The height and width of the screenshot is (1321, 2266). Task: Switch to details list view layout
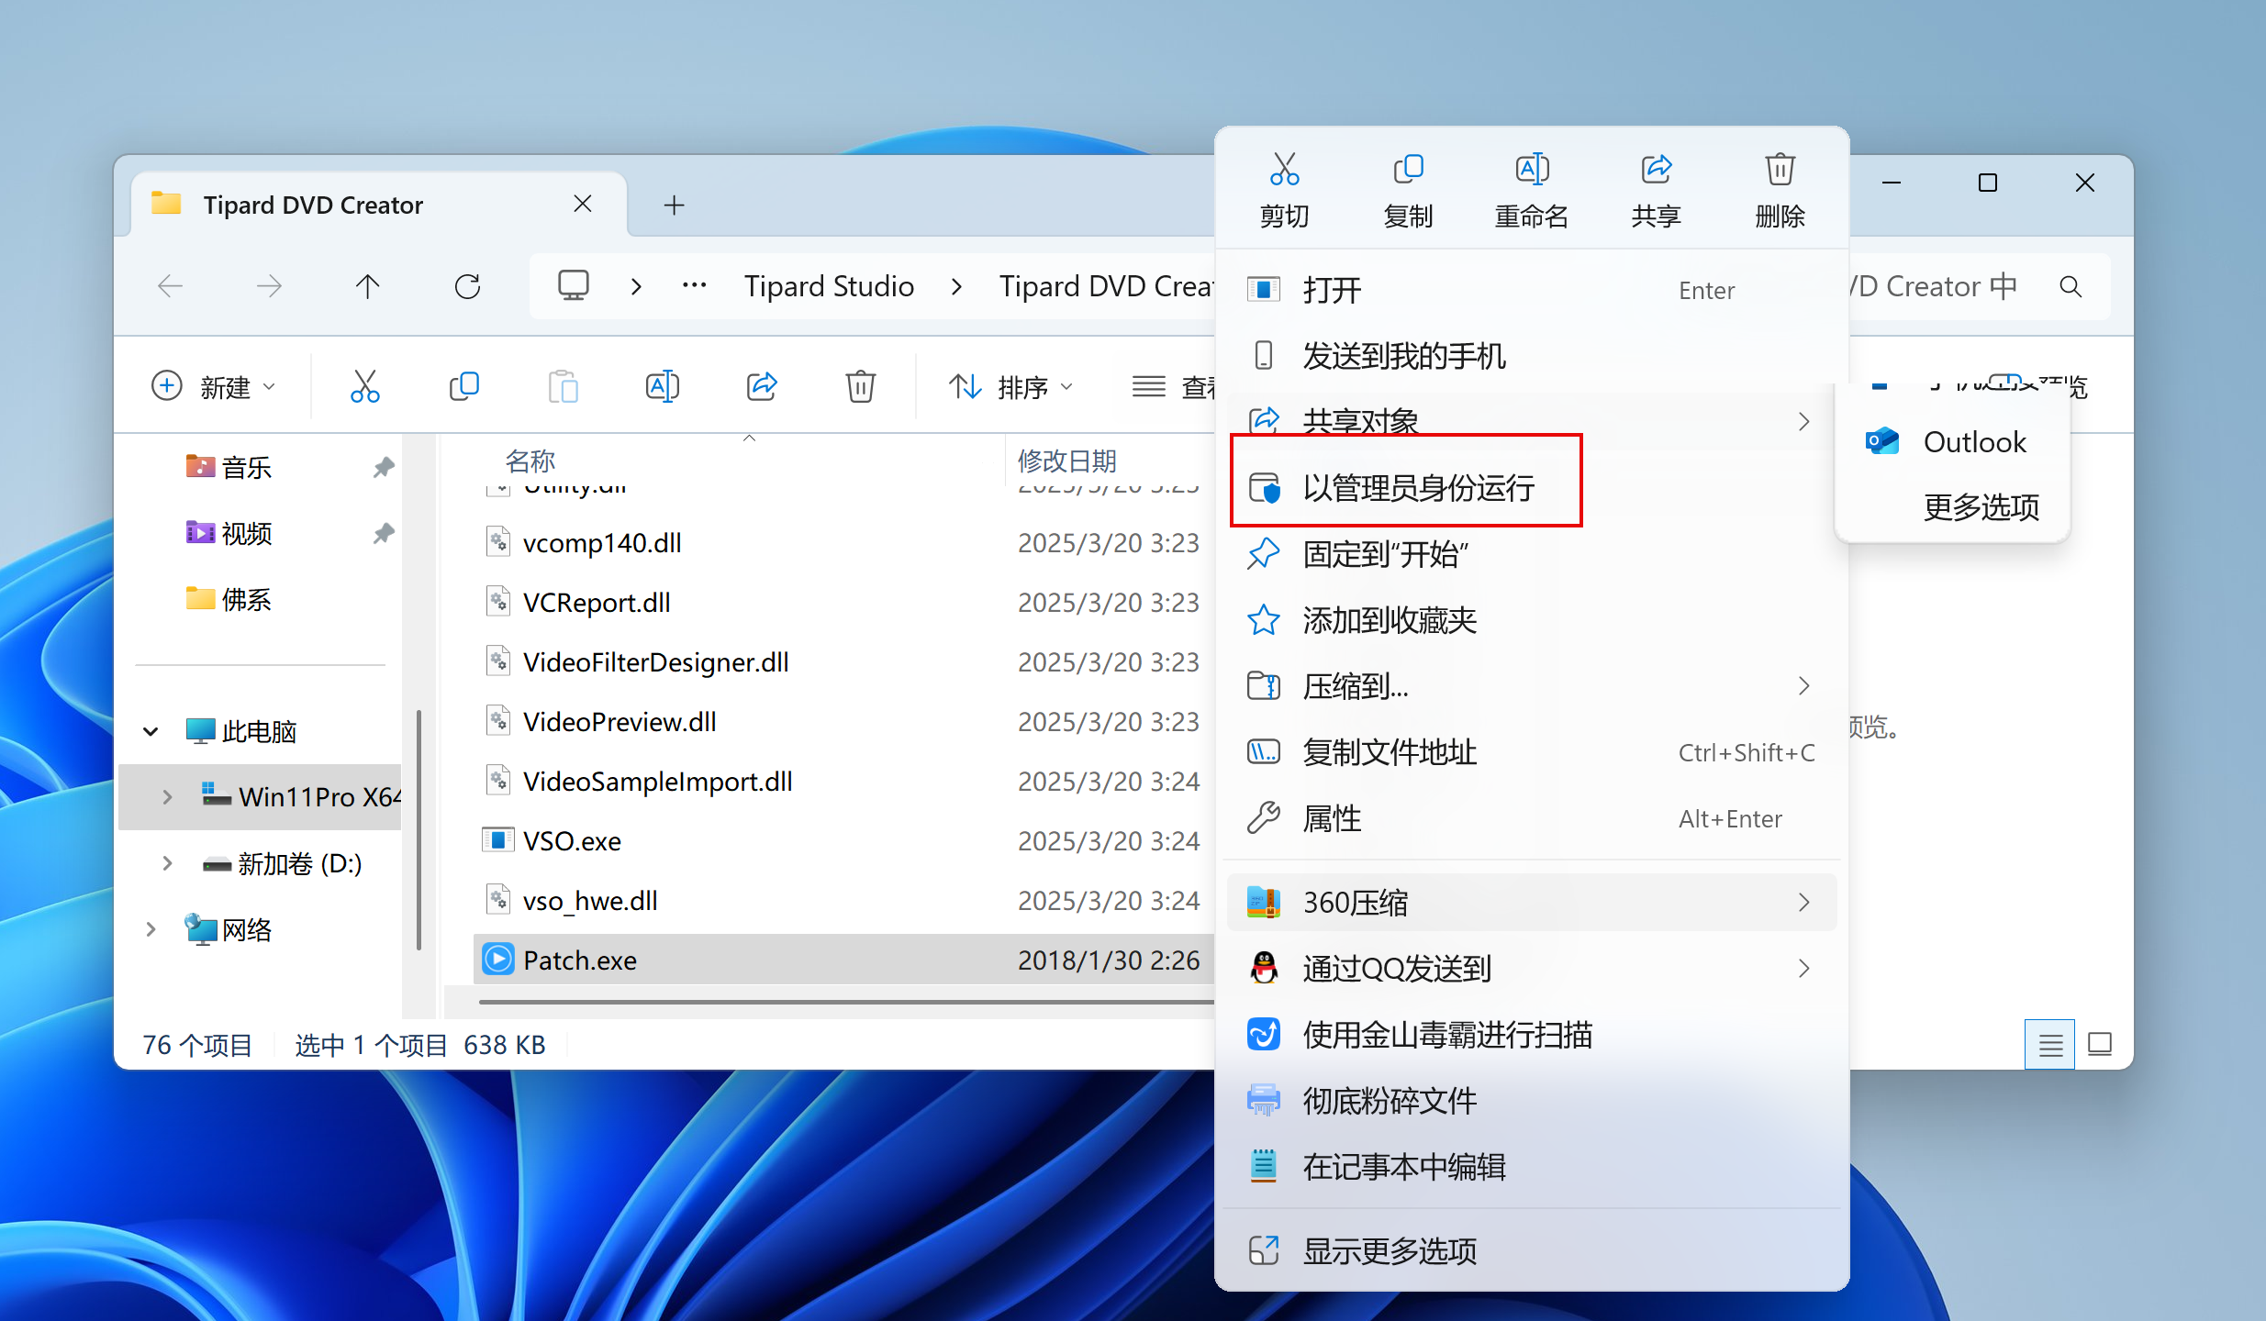[x=2049, y=1044]
